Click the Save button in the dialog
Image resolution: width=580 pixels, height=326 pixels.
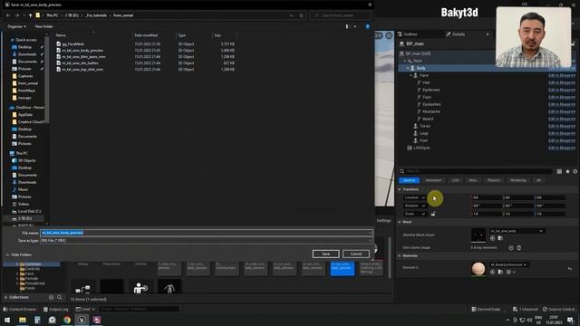pos(325,254)
